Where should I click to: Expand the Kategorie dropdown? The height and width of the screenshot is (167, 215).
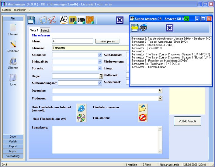coord(100,55)
